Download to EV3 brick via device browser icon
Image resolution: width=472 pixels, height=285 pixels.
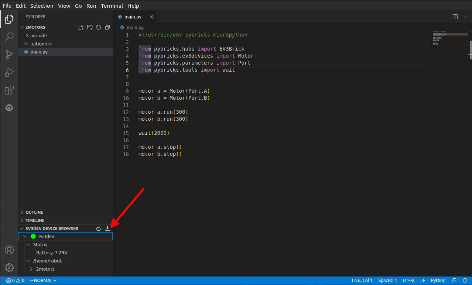click(x=107, y=229)
